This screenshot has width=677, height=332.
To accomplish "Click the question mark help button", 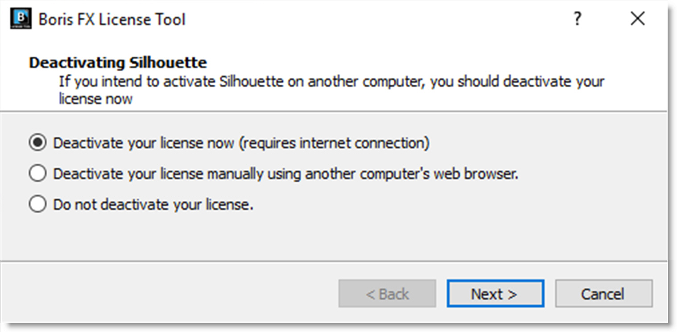I will click(x=577, y=19).
